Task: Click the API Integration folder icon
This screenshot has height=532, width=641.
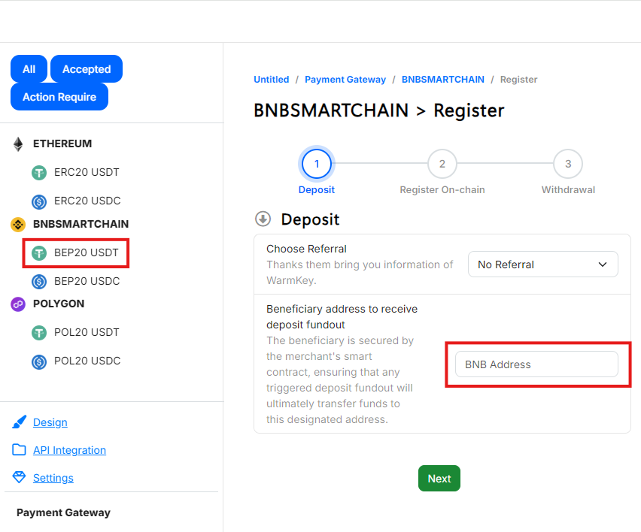Action: (x=19, y=449)
